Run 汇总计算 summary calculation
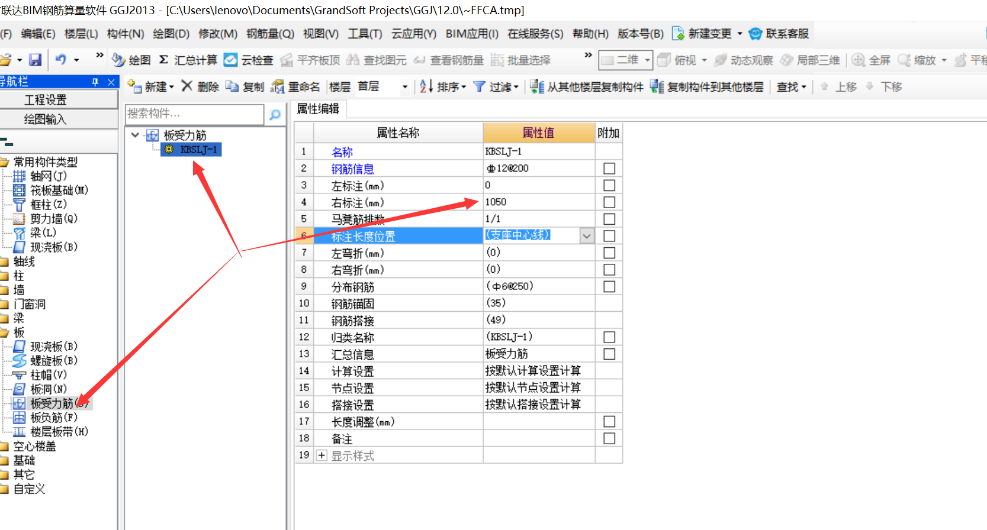Screen dimensions: 987x530 point(188,60)
